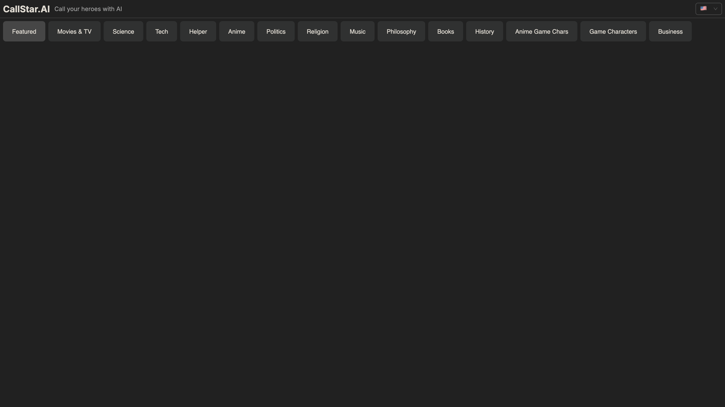Select the Featured category tab
This screenshot has width=725, height=407.
coord(24,31)
